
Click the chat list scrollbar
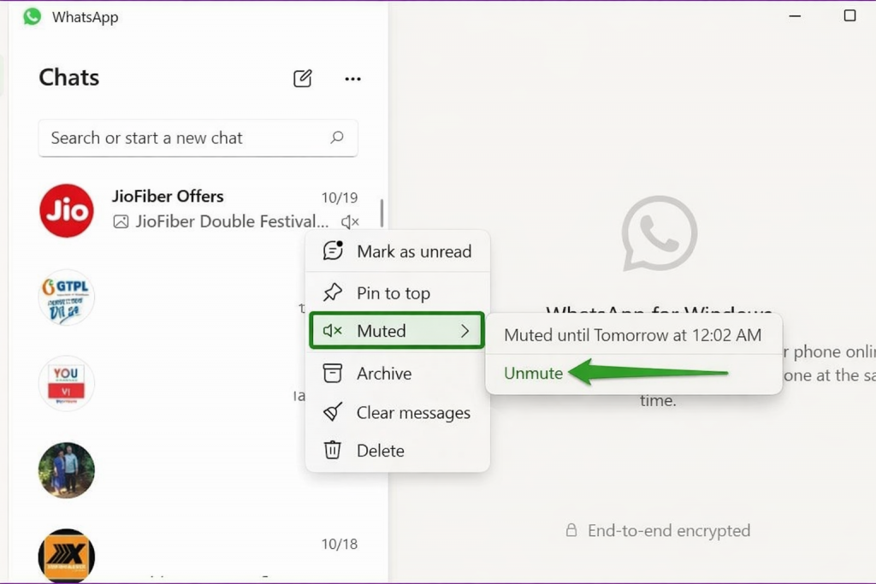tap(382, 213)
